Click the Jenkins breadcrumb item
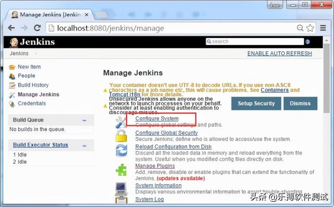 (19, 53)
